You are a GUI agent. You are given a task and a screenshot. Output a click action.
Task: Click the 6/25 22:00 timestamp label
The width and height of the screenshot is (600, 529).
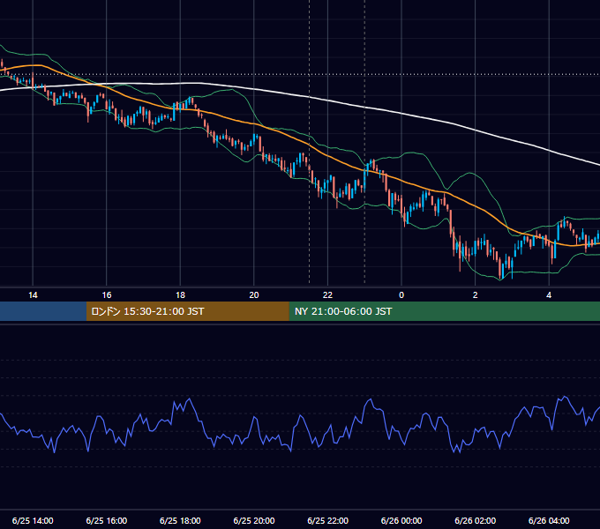327,520
